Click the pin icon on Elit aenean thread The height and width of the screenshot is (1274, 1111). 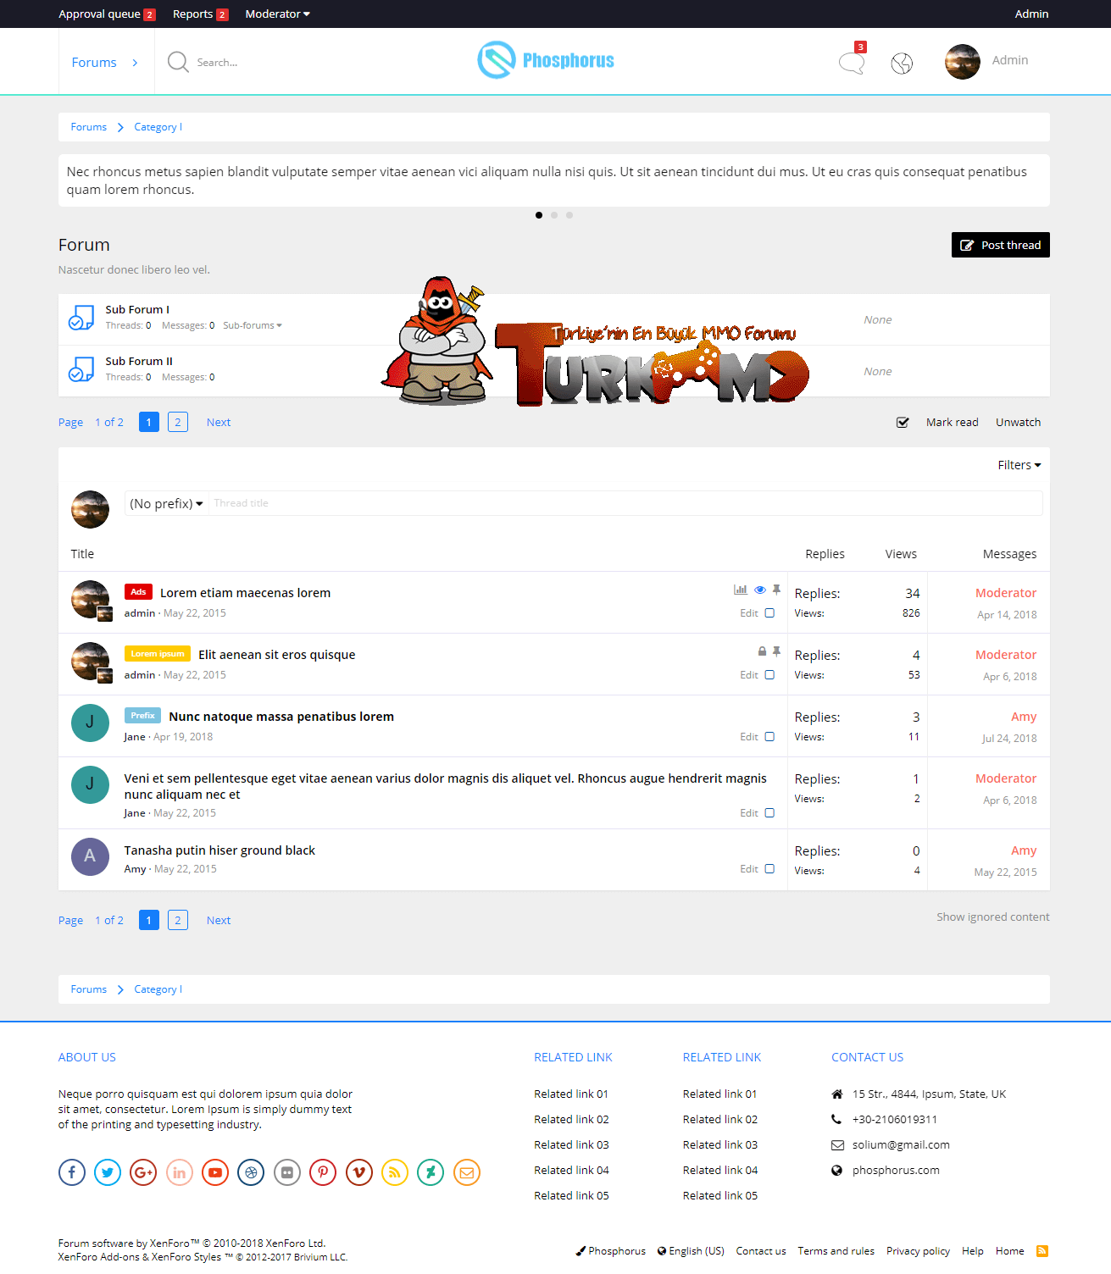pos(776,651)
